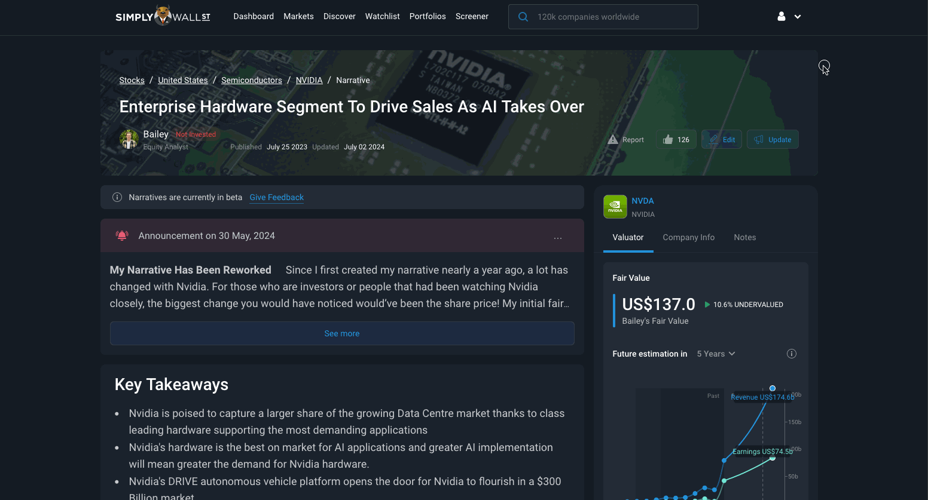Open the user account profile icon
This screenshot has width=928, height=500.
(781, 17)
